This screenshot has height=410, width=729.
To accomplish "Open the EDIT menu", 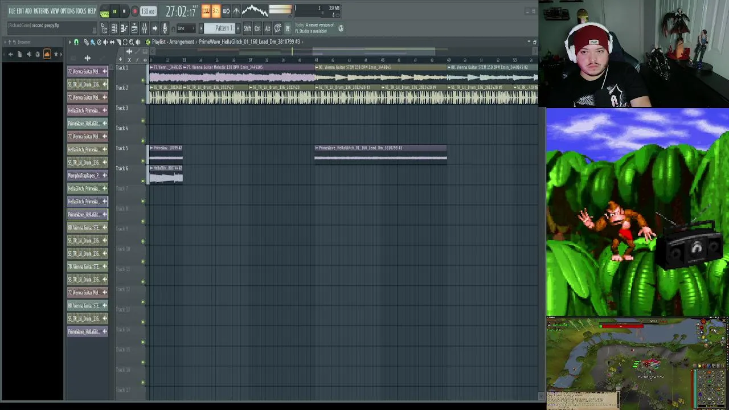I will pos(21,11).
